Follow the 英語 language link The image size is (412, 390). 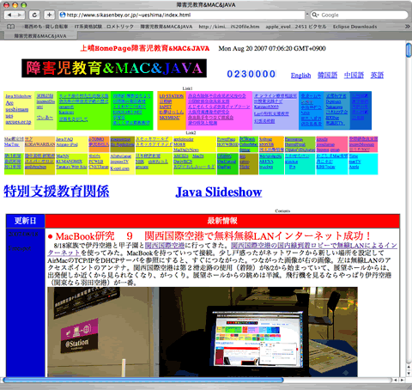click(377, 75)
